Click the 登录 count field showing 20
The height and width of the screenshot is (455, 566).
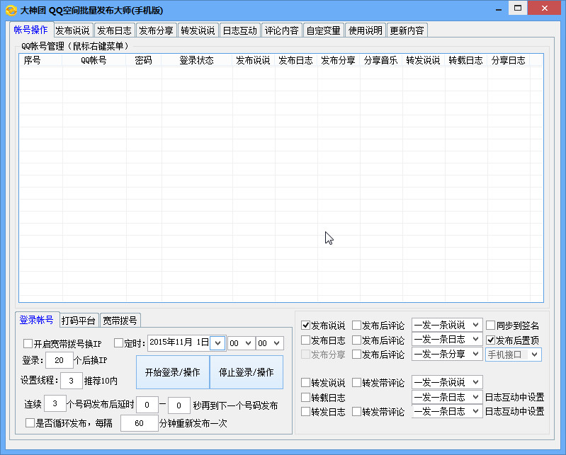(60, 360)
